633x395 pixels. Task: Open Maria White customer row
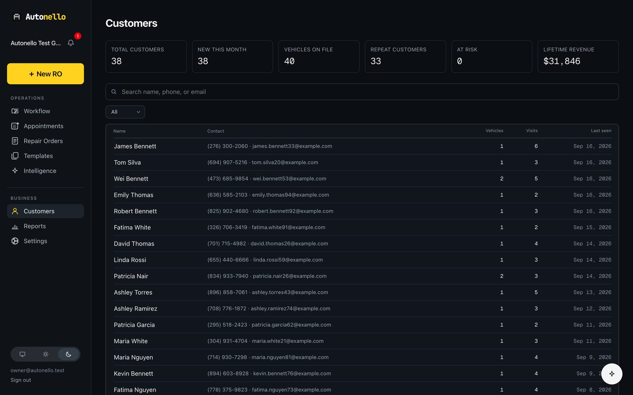coord(362,341)
